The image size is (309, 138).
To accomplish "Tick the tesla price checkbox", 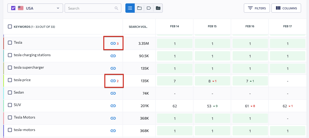I will 10,80.
